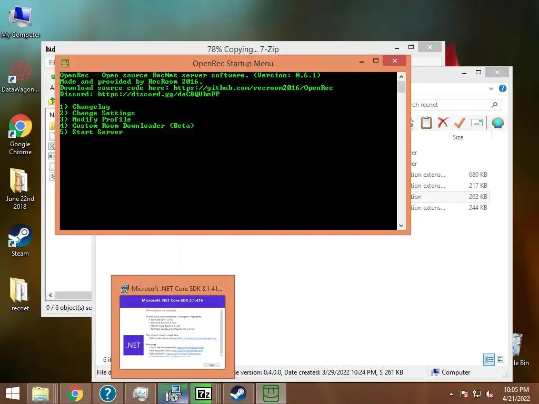
Task: Click the red X delete icon in Explorer
Action: (443, 123)
